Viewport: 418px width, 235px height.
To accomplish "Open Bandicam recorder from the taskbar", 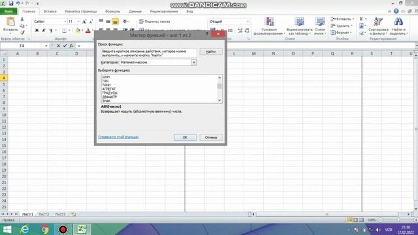I will pyautogui.click(x=63, y=229).
